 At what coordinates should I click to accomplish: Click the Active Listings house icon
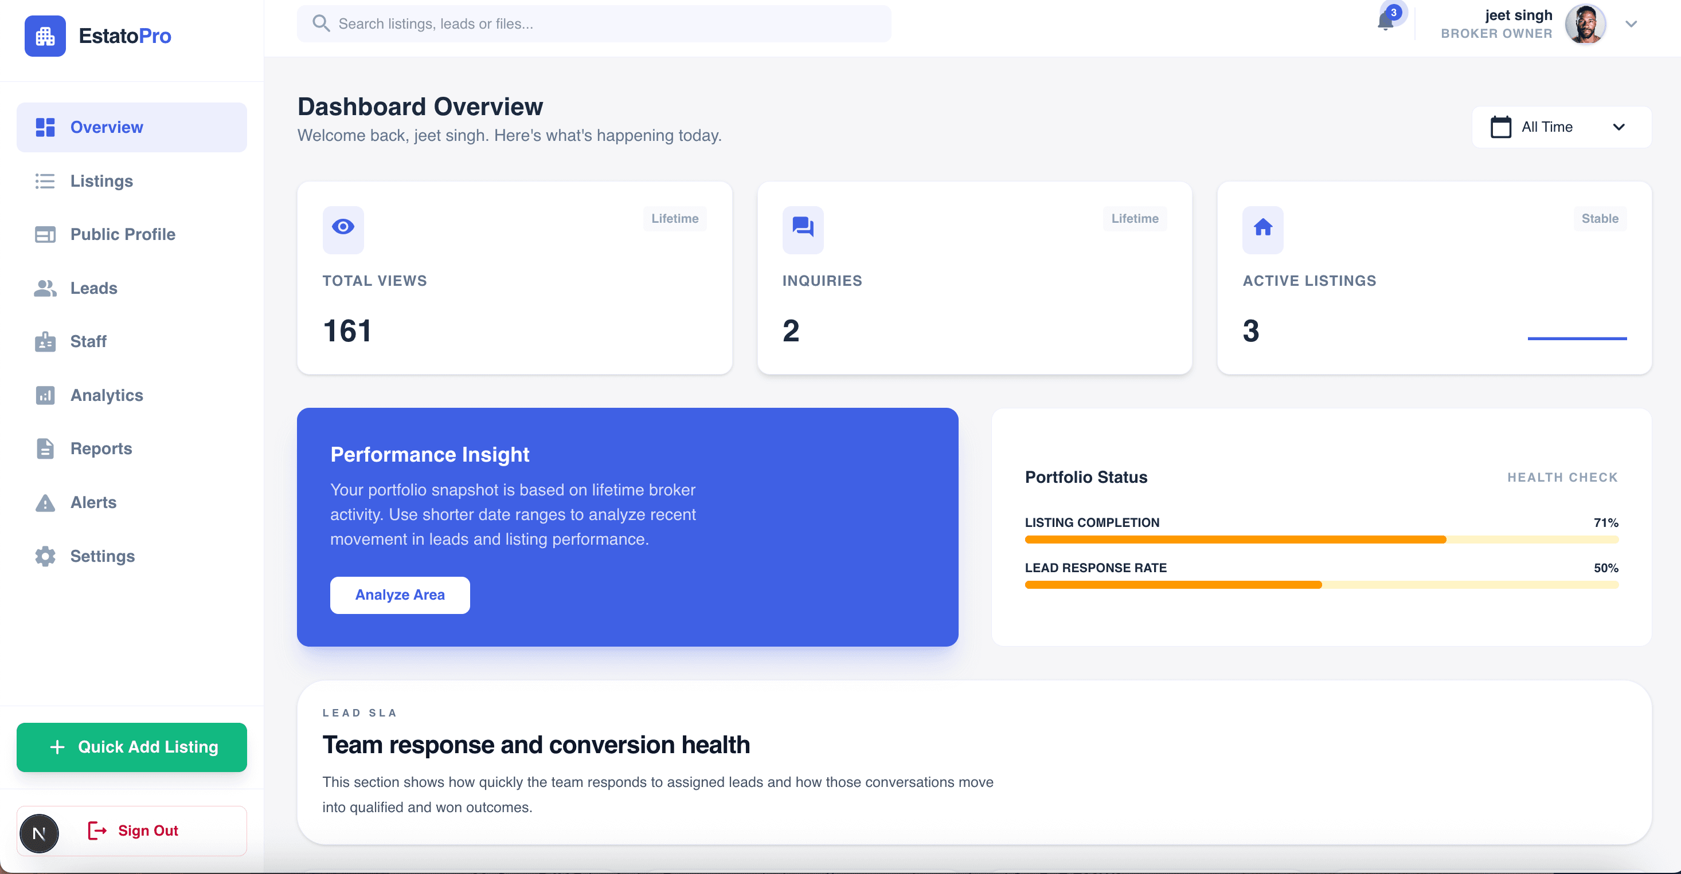tap(1262, 227)
